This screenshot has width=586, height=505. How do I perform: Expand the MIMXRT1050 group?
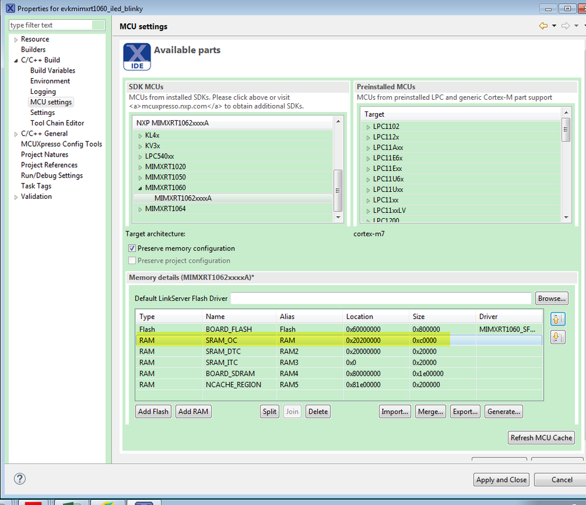coord(140,178)
